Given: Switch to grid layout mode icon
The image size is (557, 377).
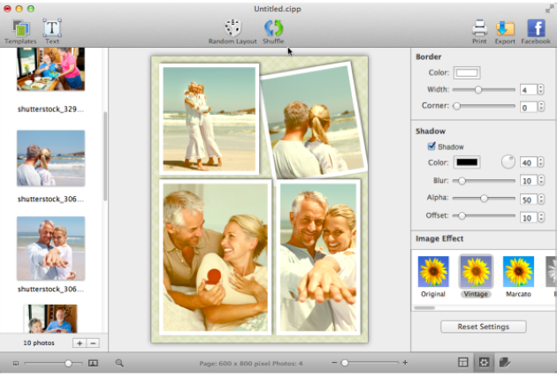Looking at the screenshot, I should [x=463, y=363].
